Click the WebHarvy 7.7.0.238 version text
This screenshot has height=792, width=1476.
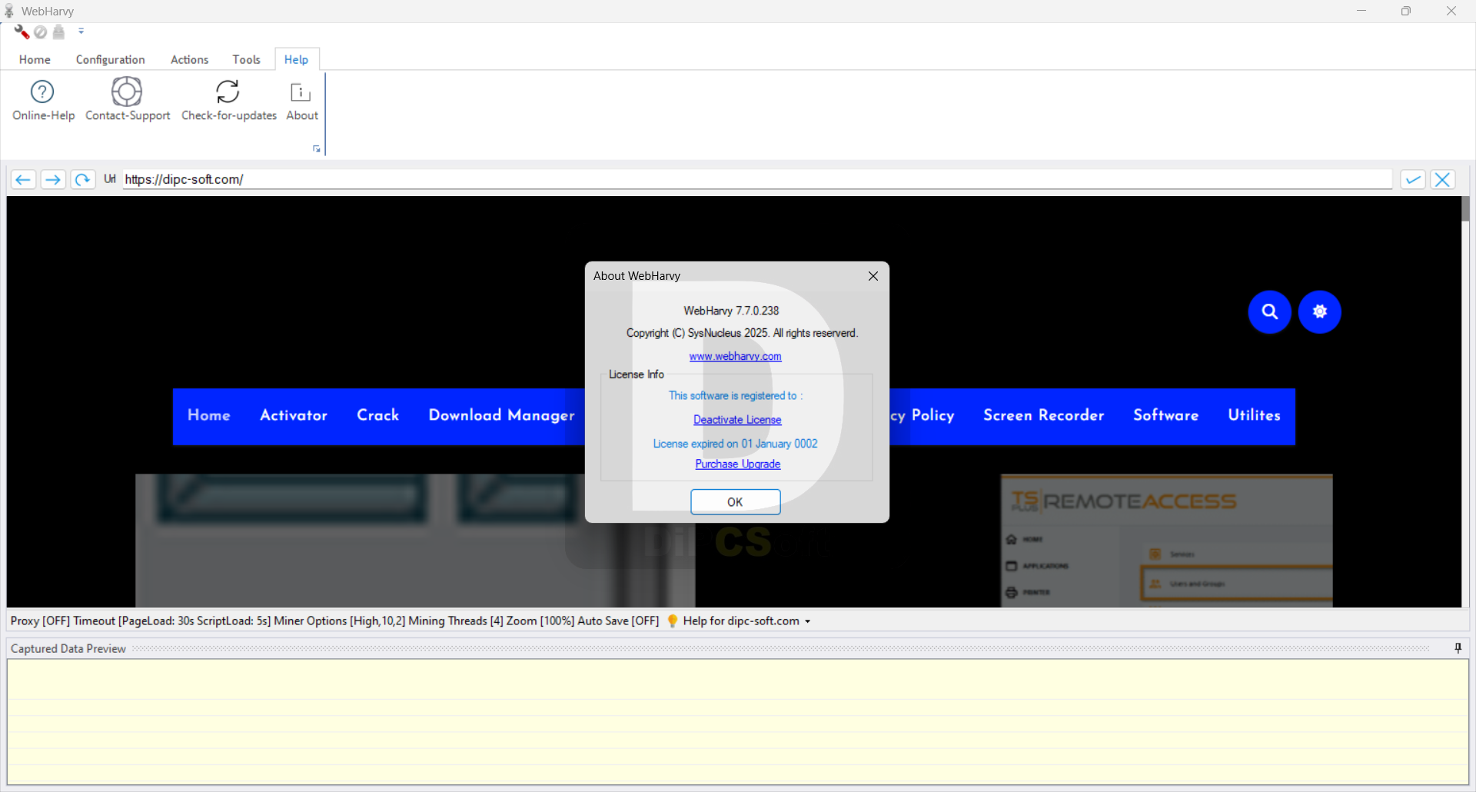pyautogui.click(x=731, y=311)
